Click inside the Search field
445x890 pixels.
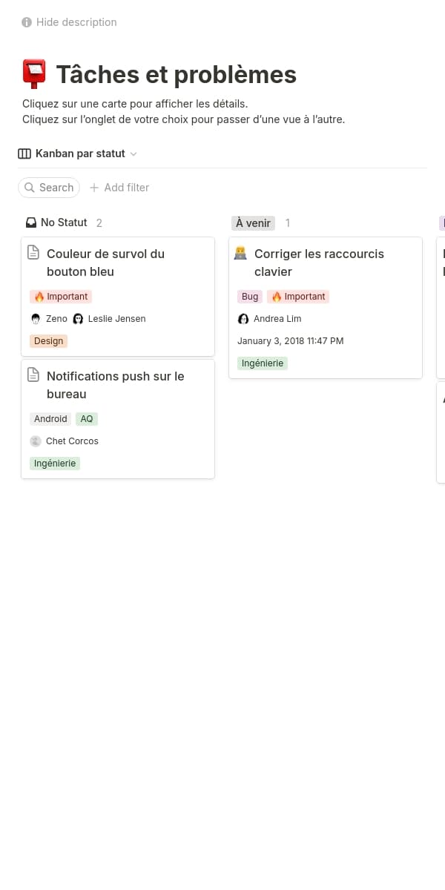click(49, 188)
